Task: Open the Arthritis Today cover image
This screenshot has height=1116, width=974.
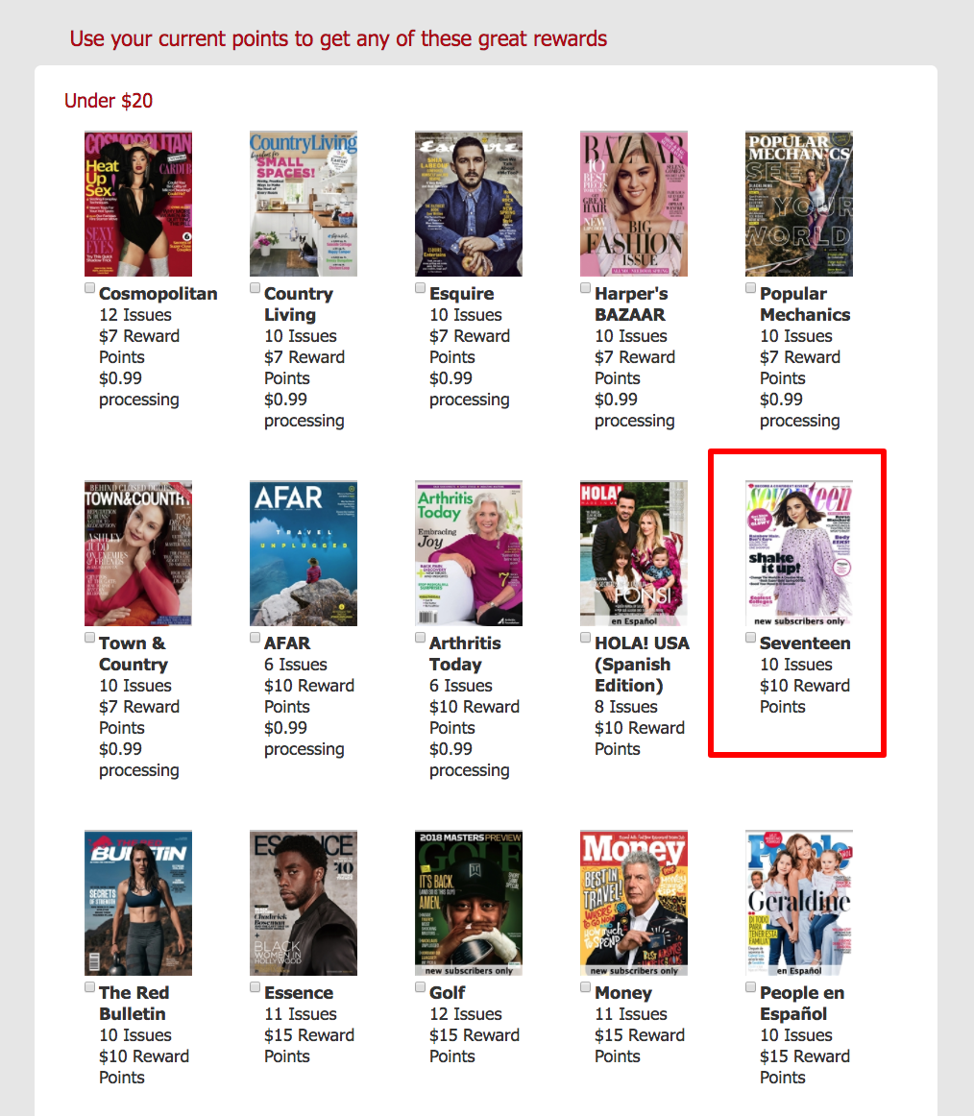Action: click(469, 553)
